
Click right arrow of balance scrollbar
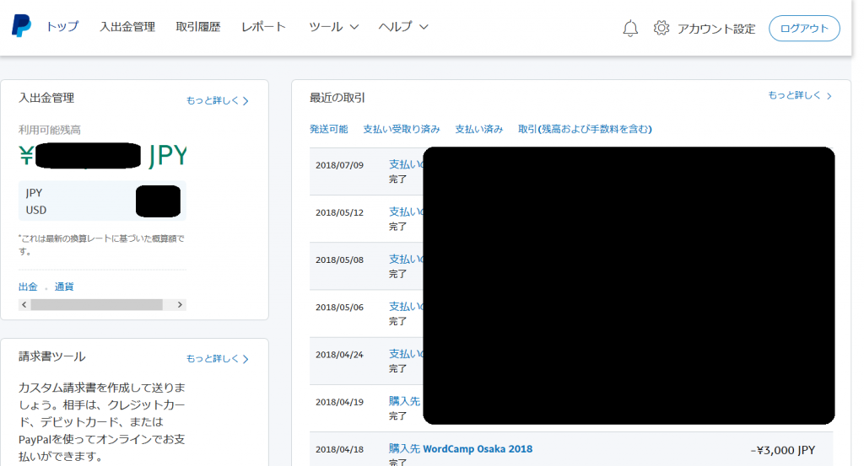[x=181, y=304]
